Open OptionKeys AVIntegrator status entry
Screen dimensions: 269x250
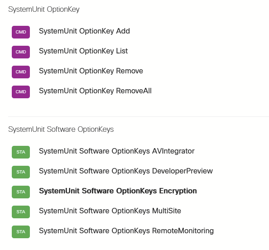pos(117,151)
